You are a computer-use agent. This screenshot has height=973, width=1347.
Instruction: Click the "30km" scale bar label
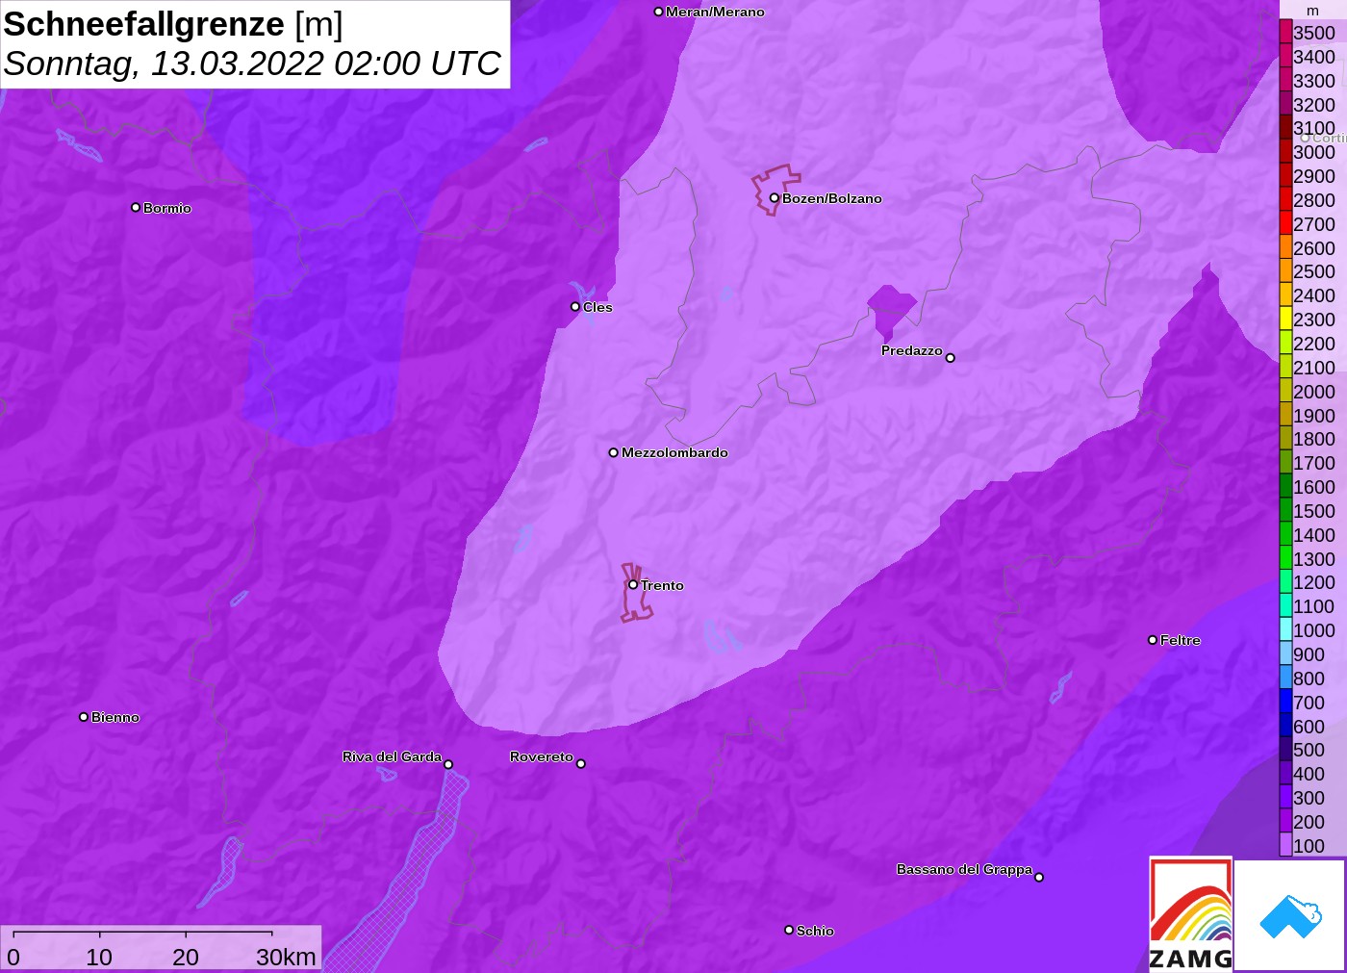click(286, 957)
